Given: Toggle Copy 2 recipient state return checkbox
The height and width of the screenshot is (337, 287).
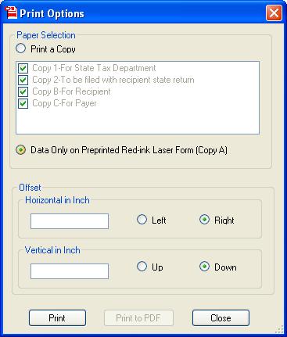Looking at the screenshot, I should (x=23, y=80).
